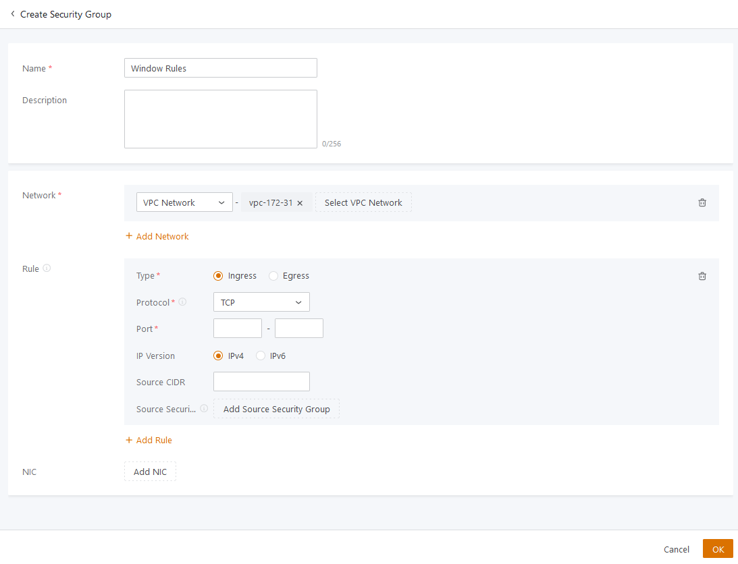Click Select VPC Network button
The image size is (738, 564).
363,202
